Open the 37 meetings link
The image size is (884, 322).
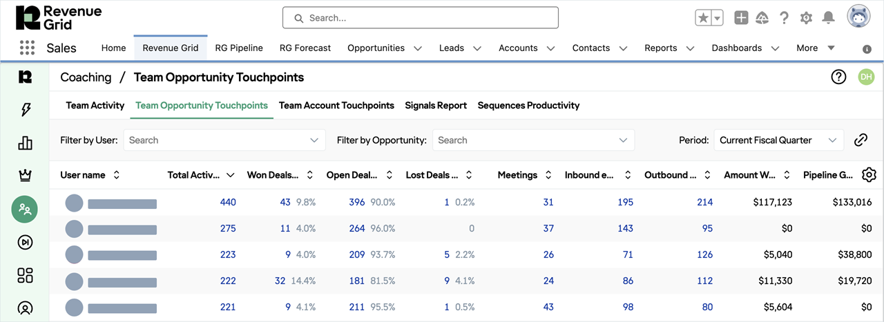[548, 229]
